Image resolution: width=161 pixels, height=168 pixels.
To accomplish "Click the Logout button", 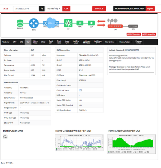I will coord(150,9).
